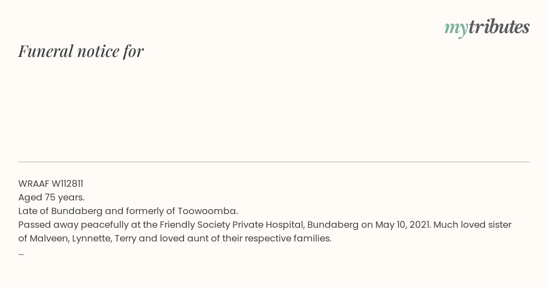Viewport: 548px width, 287px height.
Task: Click the "Funeral notice for" heading
Action: click(81, 51)
